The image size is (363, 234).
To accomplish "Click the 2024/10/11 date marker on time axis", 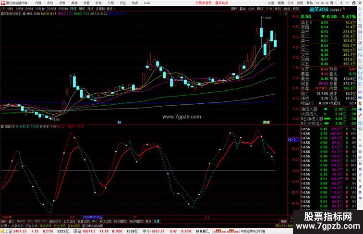I will [92, 217].
